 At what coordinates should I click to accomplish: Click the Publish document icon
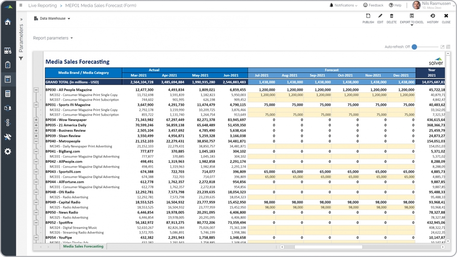(x=368, y=16)
